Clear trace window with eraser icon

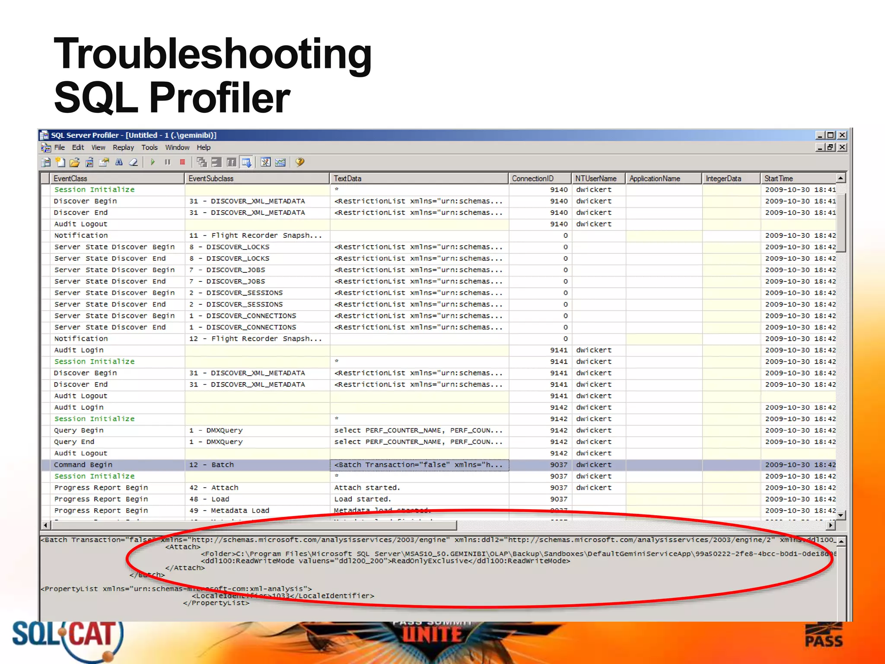134,163
